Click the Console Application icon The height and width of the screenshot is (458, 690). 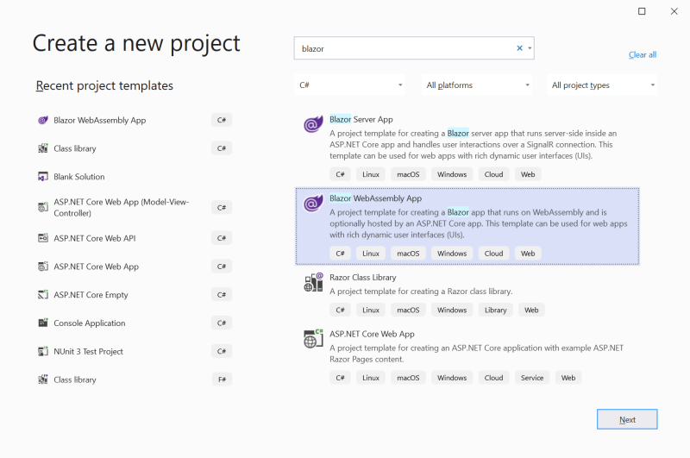pyautogui.click(x=42, y=323)
